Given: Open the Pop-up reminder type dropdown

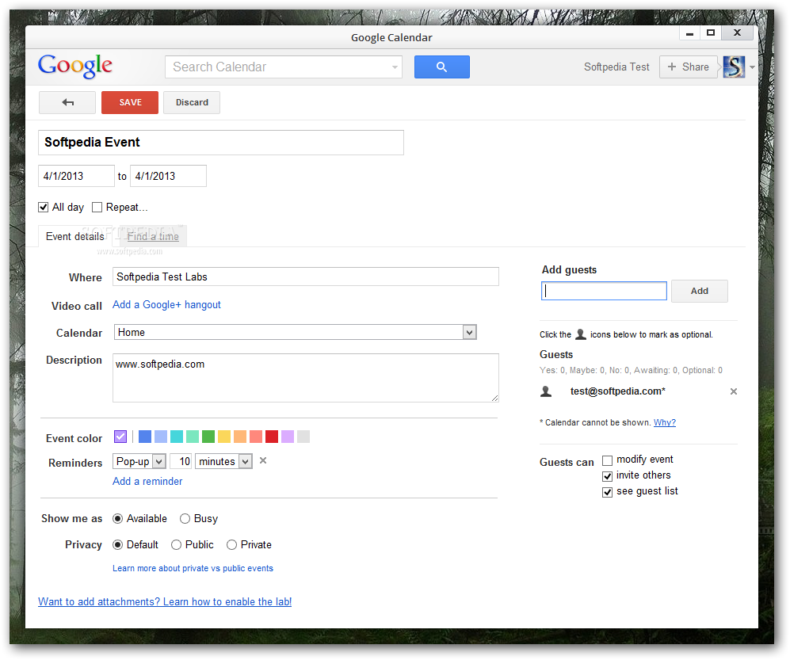Looking at the screenshot, I should [158, 461].
